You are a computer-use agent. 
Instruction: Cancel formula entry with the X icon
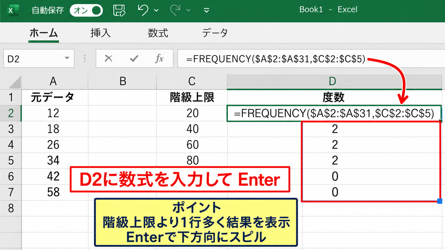(108, 58)
